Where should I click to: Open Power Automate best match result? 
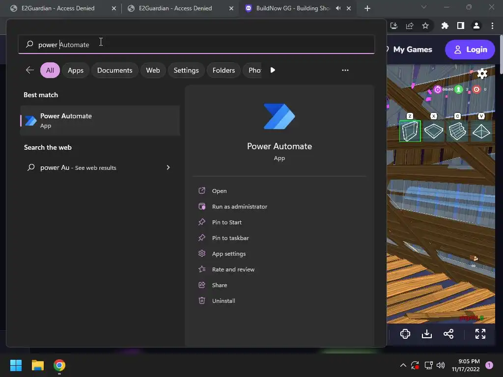(100, 121)
